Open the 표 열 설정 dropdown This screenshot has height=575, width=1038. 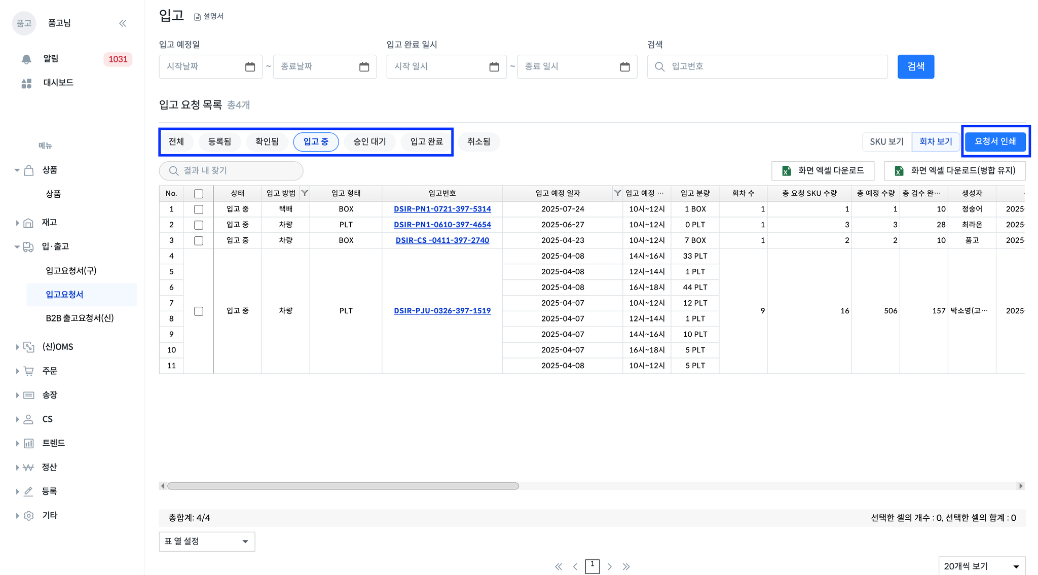point(207,542)
